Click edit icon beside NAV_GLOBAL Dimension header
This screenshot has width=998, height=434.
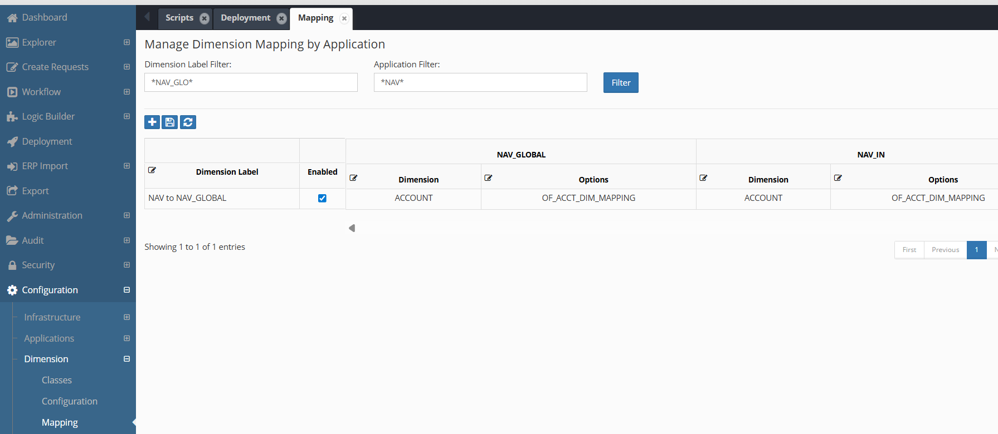point(353,178)
